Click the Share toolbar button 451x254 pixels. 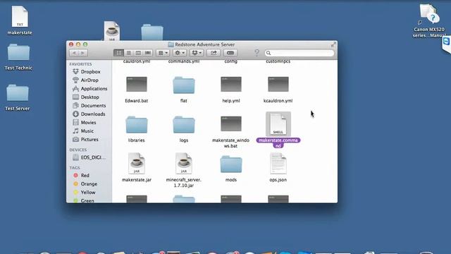click(214, 53)
